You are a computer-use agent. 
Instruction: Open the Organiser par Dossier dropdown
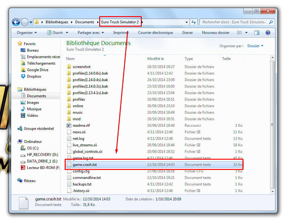(255, 46)
